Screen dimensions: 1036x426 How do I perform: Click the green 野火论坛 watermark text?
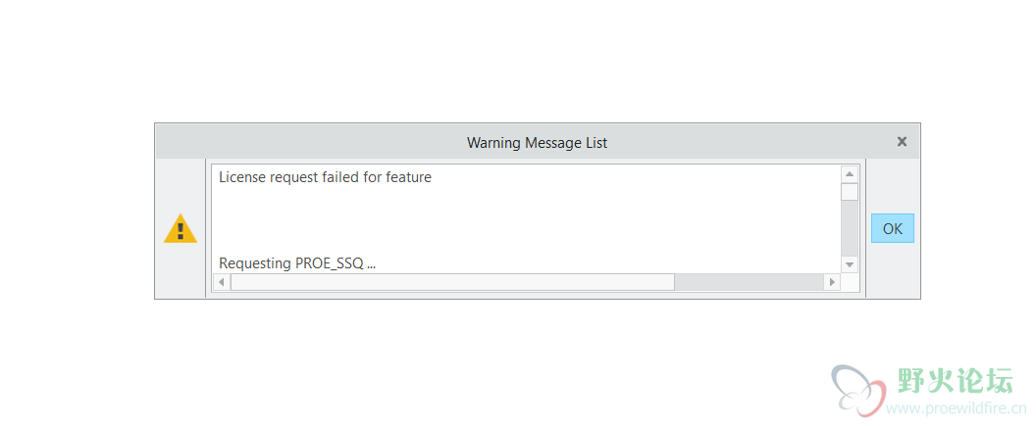coord(954,380)
